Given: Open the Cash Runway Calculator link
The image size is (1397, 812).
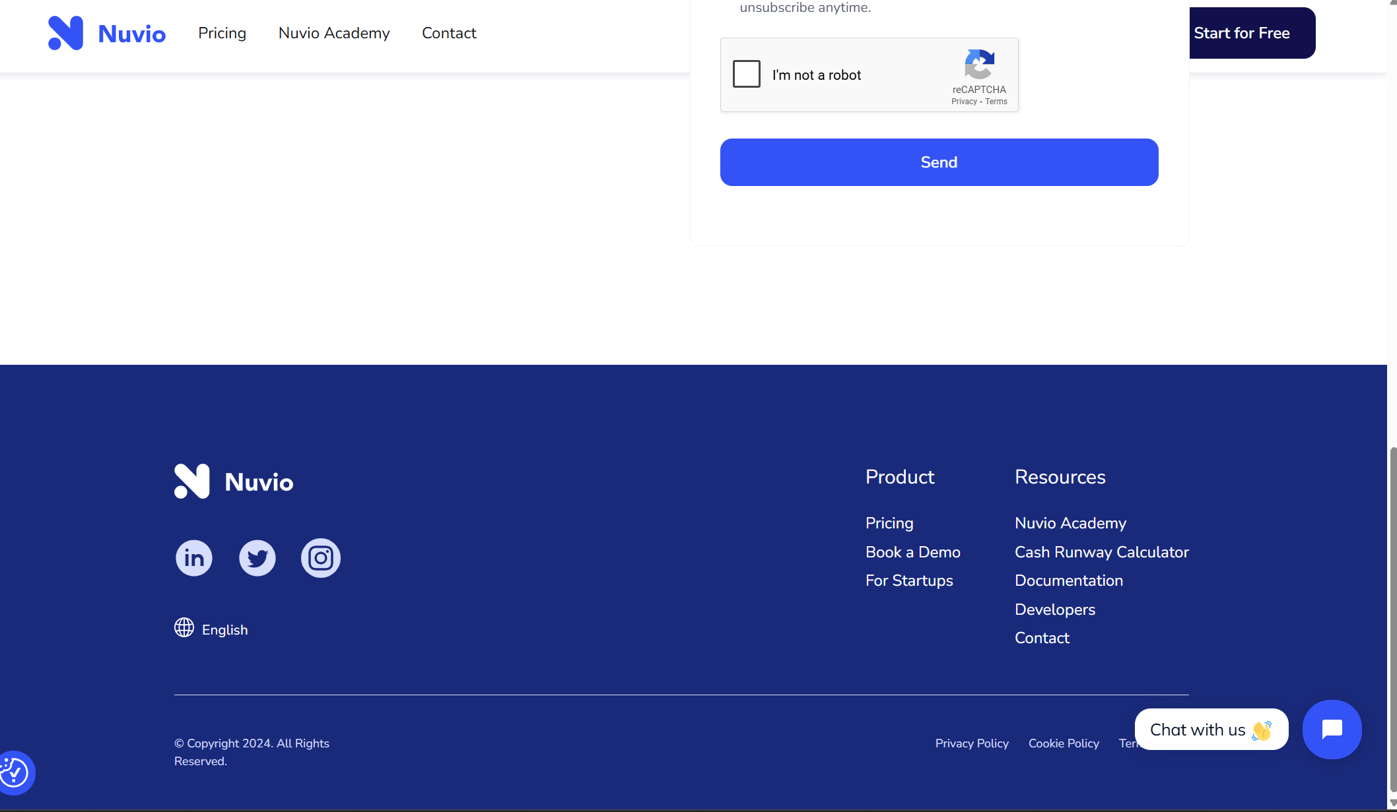Looking at the screenshot, I should 1101,552.
